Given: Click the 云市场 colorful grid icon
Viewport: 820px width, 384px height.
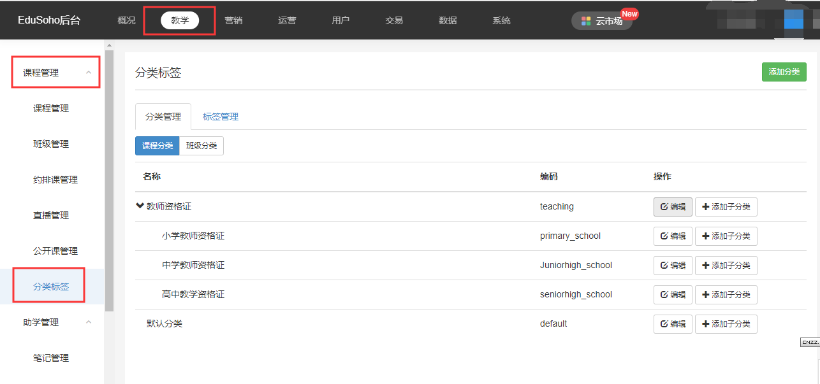Looking at the screenshot, I should 586,21.
